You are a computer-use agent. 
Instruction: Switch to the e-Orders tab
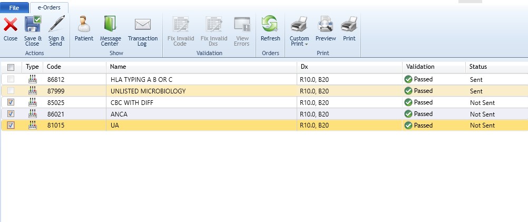click(49, 8)
